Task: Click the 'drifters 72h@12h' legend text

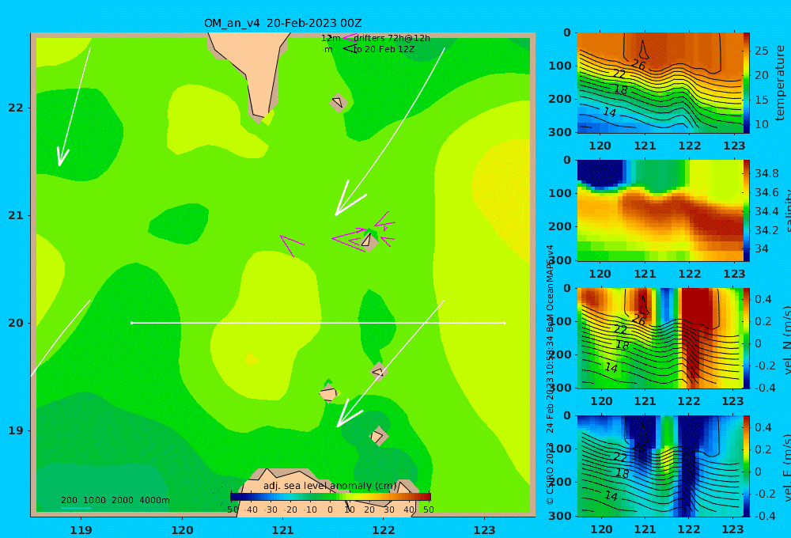Action: pyautogui.click(x=392, y=38)
